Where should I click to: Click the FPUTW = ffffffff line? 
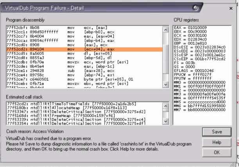click(193, 79)
